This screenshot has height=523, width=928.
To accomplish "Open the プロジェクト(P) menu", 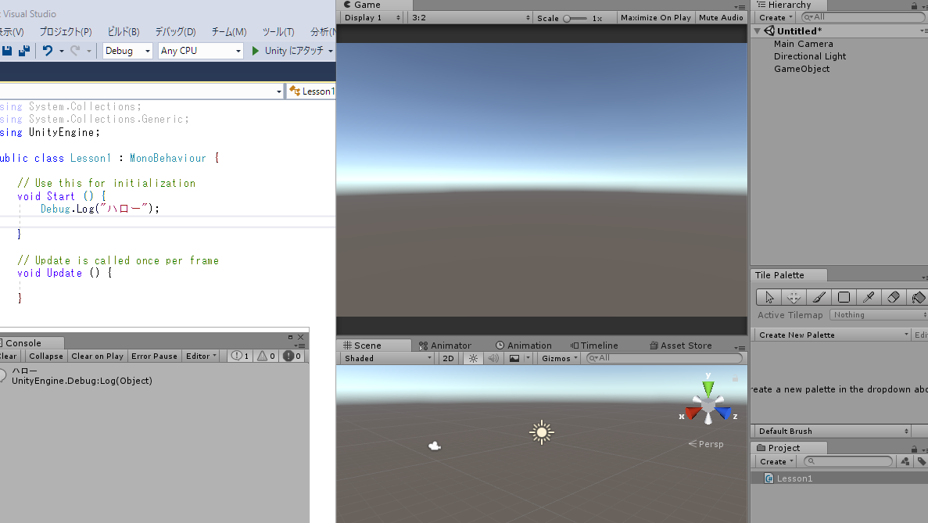I will click(x=65, y=32).
